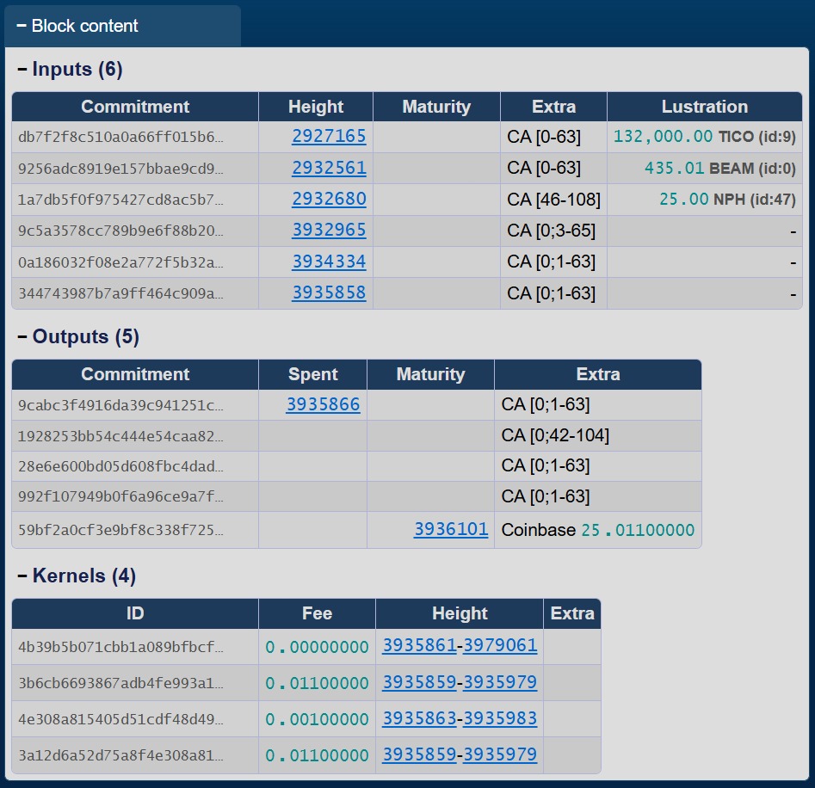This screenshot has width=815, height=788.
Task: Click Lustration column header
Action: [704, 107]
